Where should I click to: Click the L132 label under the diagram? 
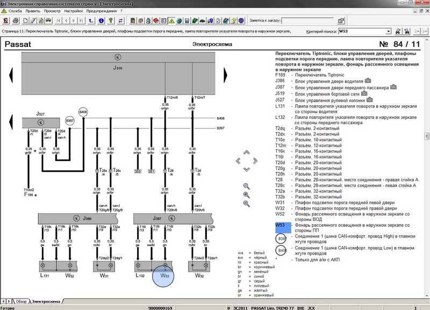click(140, 275)
